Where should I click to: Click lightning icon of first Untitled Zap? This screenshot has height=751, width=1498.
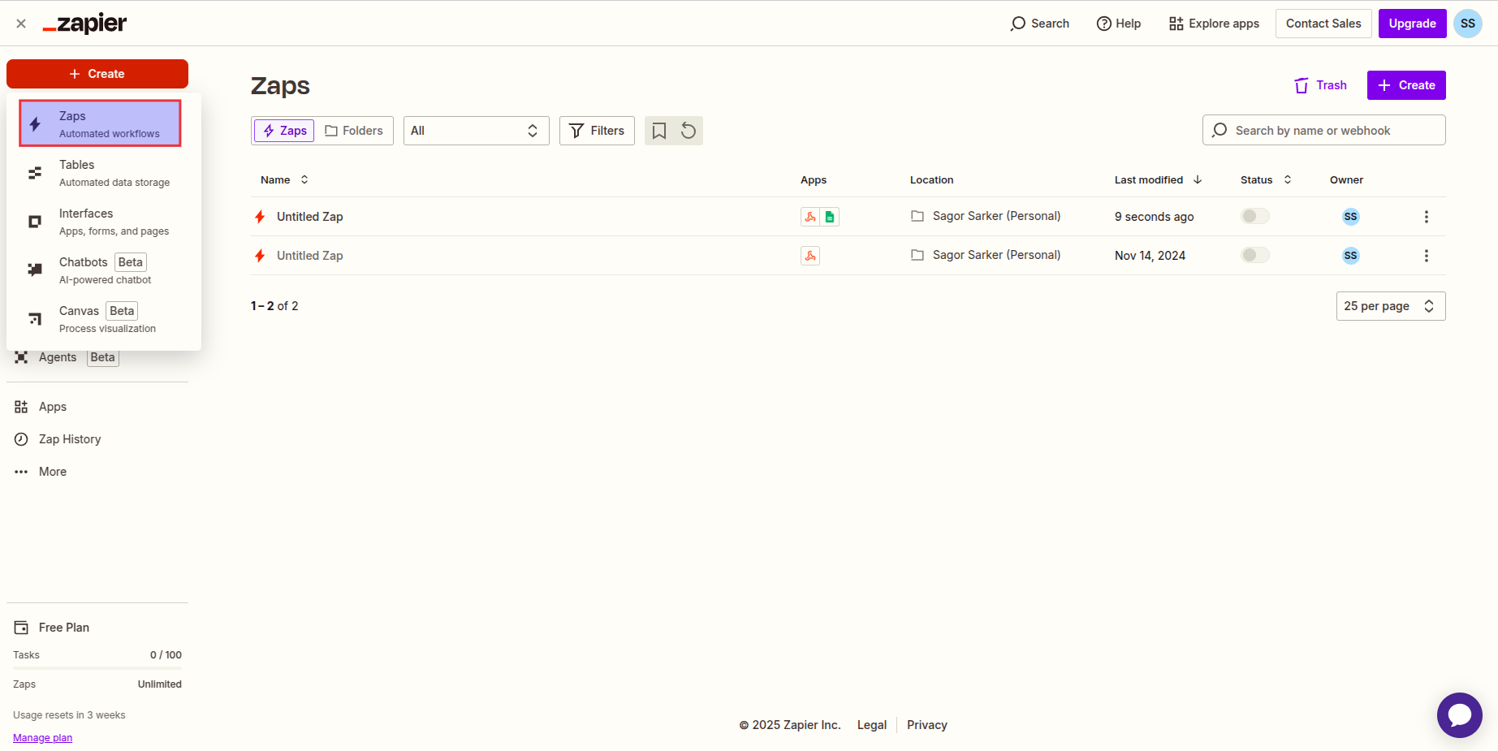(260, 217)
